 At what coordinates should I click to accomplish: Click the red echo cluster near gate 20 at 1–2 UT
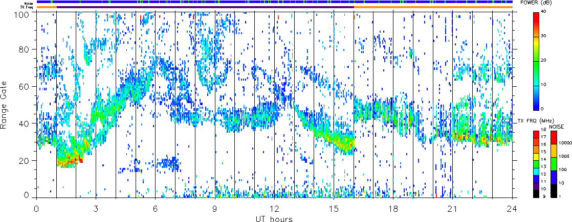click(69, 160)
